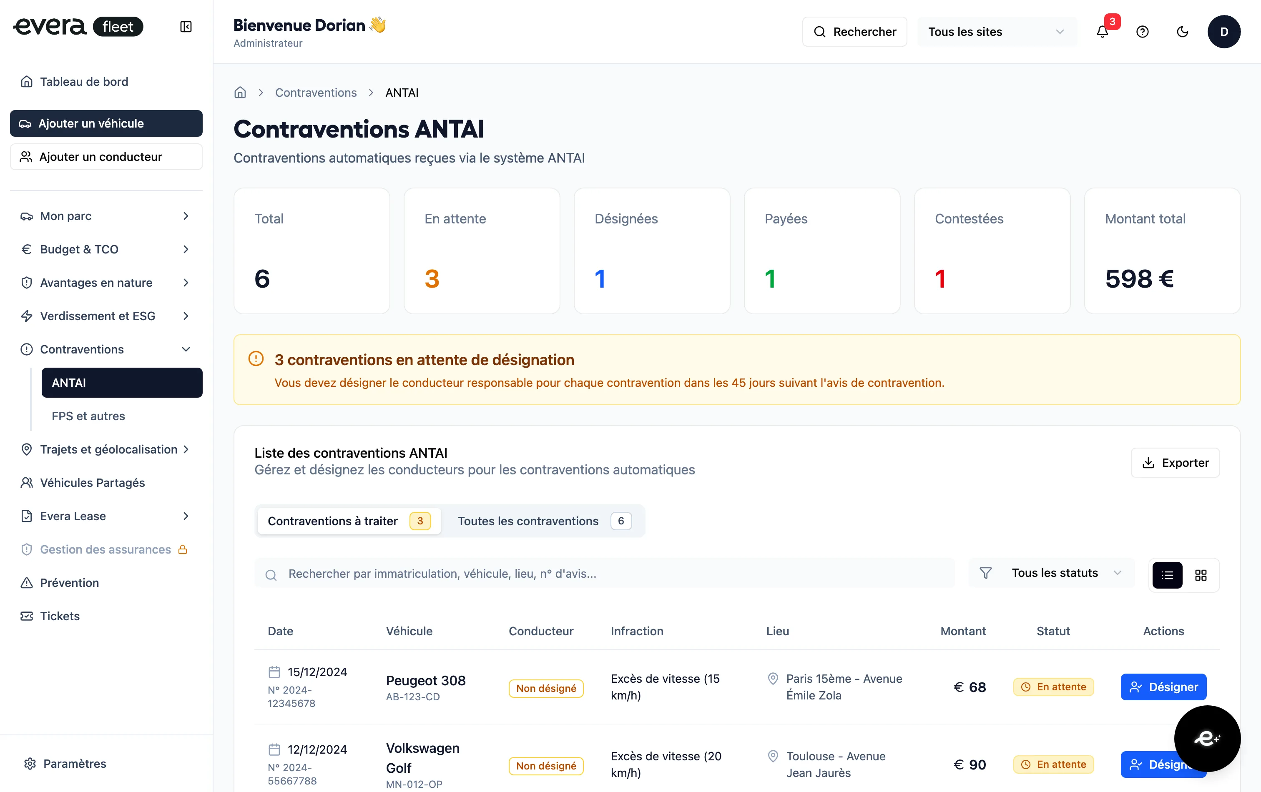Expand Verdissement et ESG section
This screenshot has height=792, width=1261.
coord(106,316)
